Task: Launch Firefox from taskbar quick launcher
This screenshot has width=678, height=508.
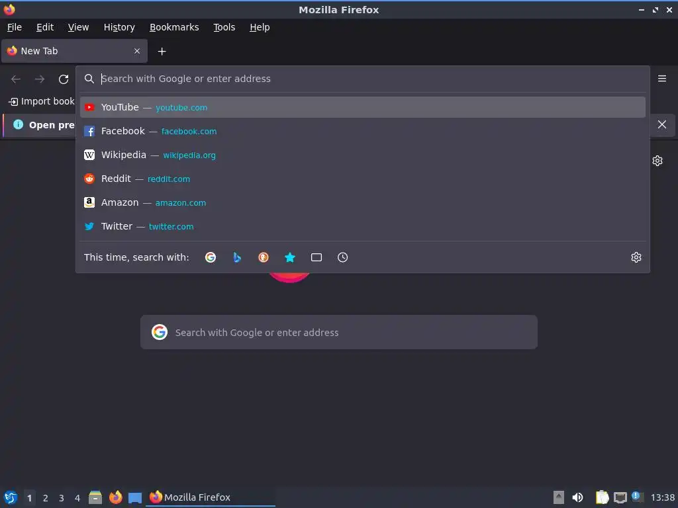Action: tap(115, 497)
